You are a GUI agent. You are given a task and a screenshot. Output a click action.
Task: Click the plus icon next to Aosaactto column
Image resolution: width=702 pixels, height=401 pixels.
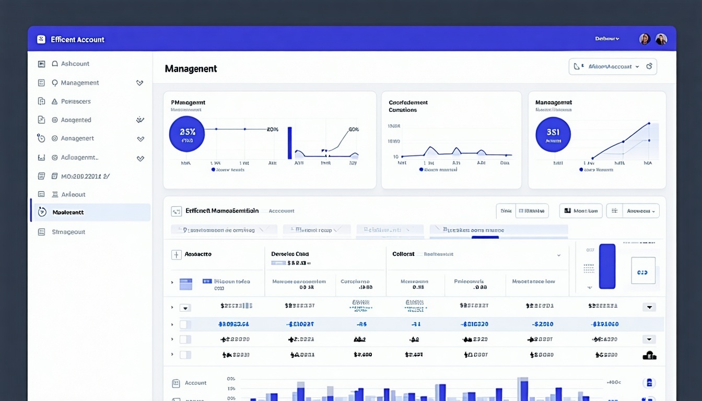click(177, 254)
